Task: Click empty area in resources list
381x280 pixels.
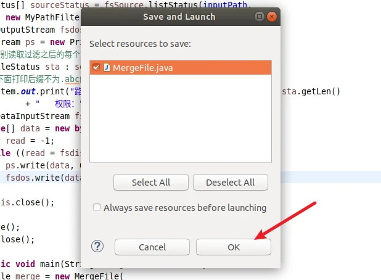Action: pos(179,123)
